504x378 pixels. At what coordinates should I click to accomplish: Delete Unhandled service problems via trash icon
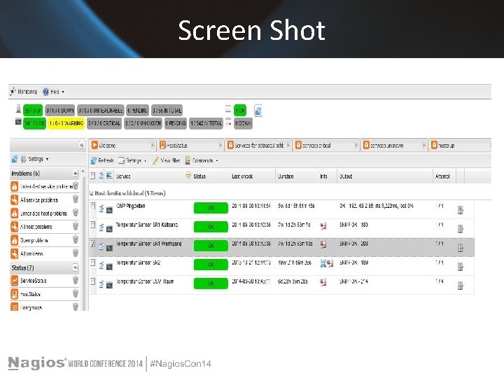[x=76, y=185]
